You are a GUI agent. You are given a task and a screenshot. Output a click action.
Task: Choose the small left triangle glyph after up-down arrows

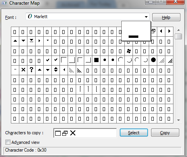pyautogui.click(x=64, y=70)
